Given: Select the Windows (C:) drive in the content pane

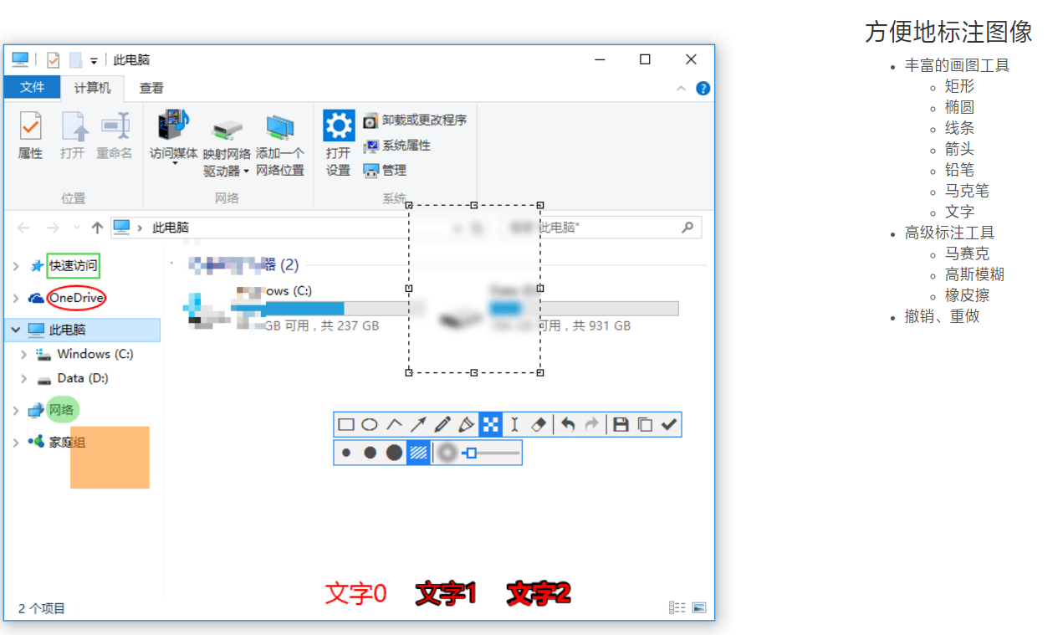Looking at the screenshot, I should [301, 308].
